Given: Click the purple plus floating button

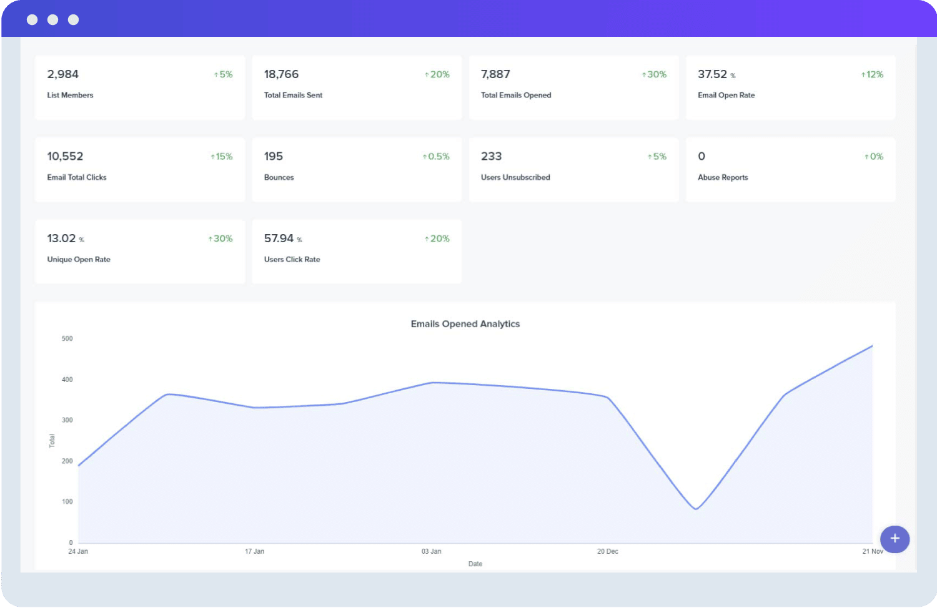Looking at the screenshot, I should pos(895,539).
